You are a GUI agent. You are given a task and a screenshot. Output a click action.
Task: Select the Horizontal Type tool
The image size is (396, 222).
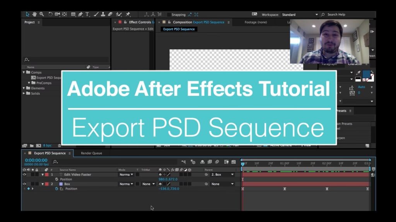click(x=87, y=14)
